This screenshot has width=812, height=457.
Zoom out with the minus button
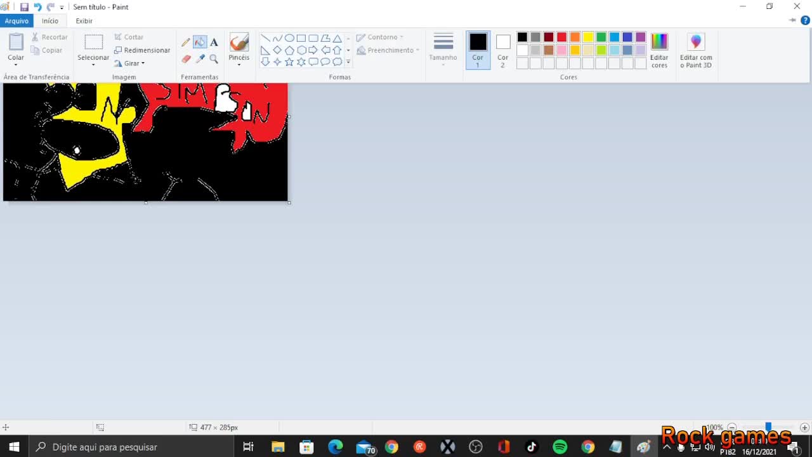(x=732, y=428)
